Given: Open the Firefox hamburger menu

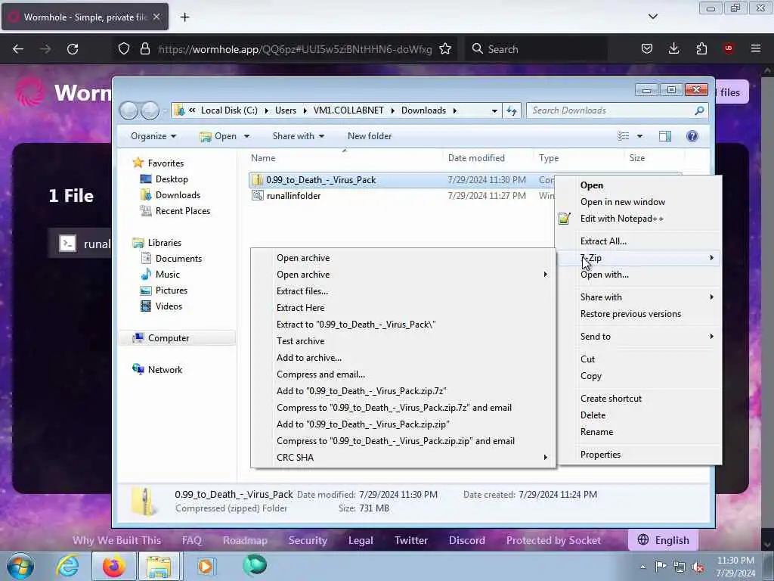Looking at the screenshot, I should coord(756,48).
